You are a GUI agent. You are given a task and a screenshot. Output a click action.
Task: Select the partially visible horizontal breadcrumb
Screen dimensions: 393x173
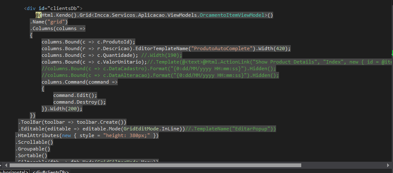[15, 171]
